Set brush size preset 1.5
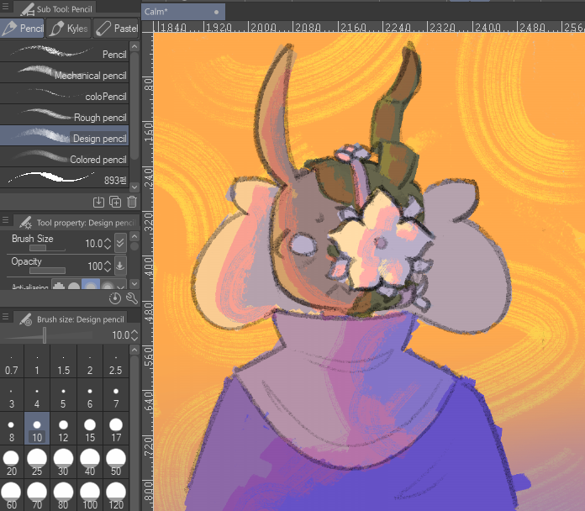The image size is (585, 511). point(63,361)
